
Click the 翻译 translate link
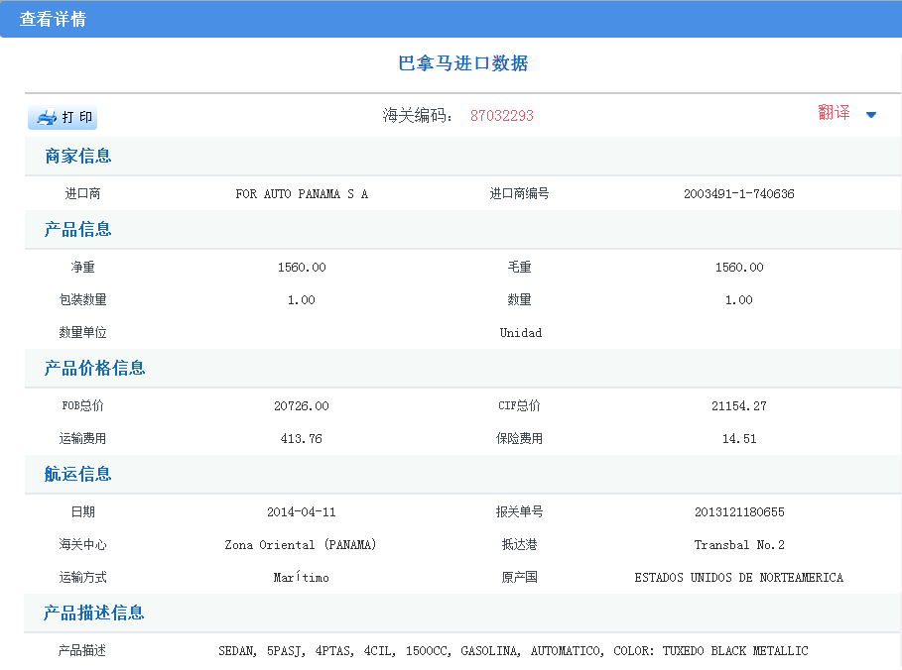834,113
